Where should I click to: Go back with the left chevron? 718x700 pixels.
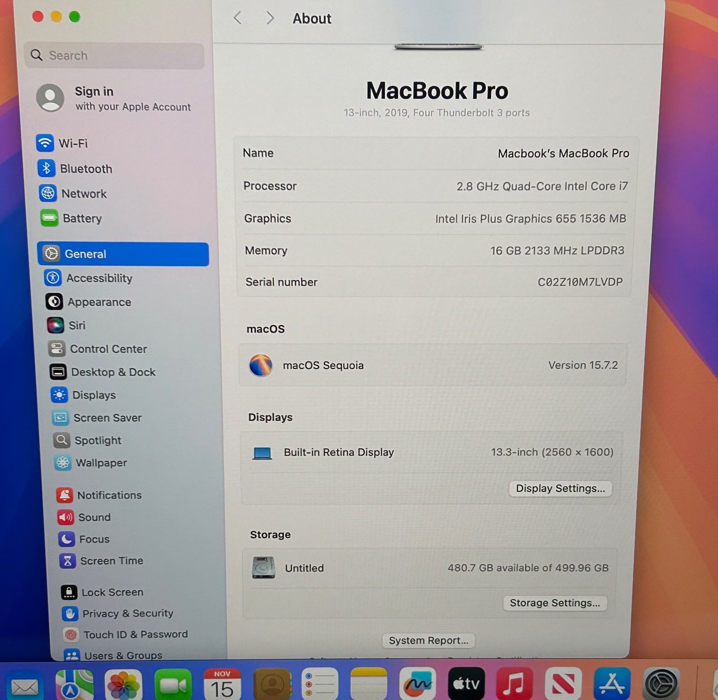pos(238,18)
